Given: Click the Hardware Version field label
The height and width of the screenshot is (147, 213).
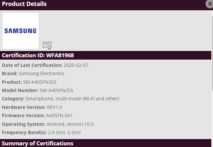Looking at the screenshot, I should 24,107.
